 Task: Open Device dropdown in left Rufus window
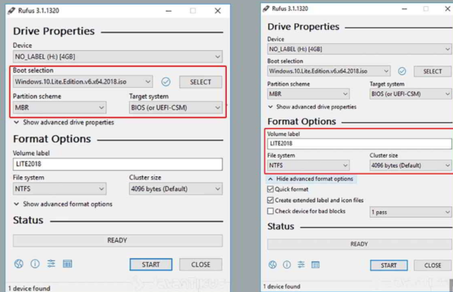tap(117, 56)
